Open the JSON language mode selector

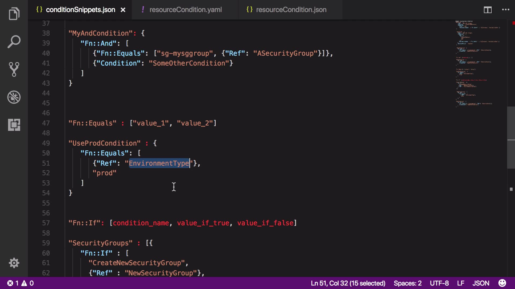(481, 283)
